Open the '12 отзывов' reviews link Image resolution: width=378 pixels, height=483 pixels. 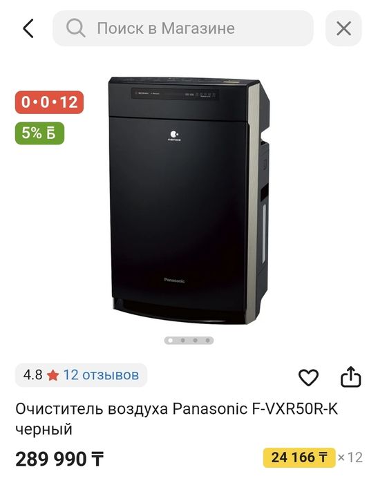tap(101, 375)
